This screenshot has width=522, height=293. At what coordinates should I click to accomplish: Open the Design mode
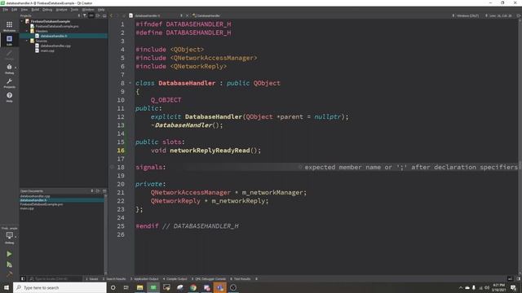point(9,55)
